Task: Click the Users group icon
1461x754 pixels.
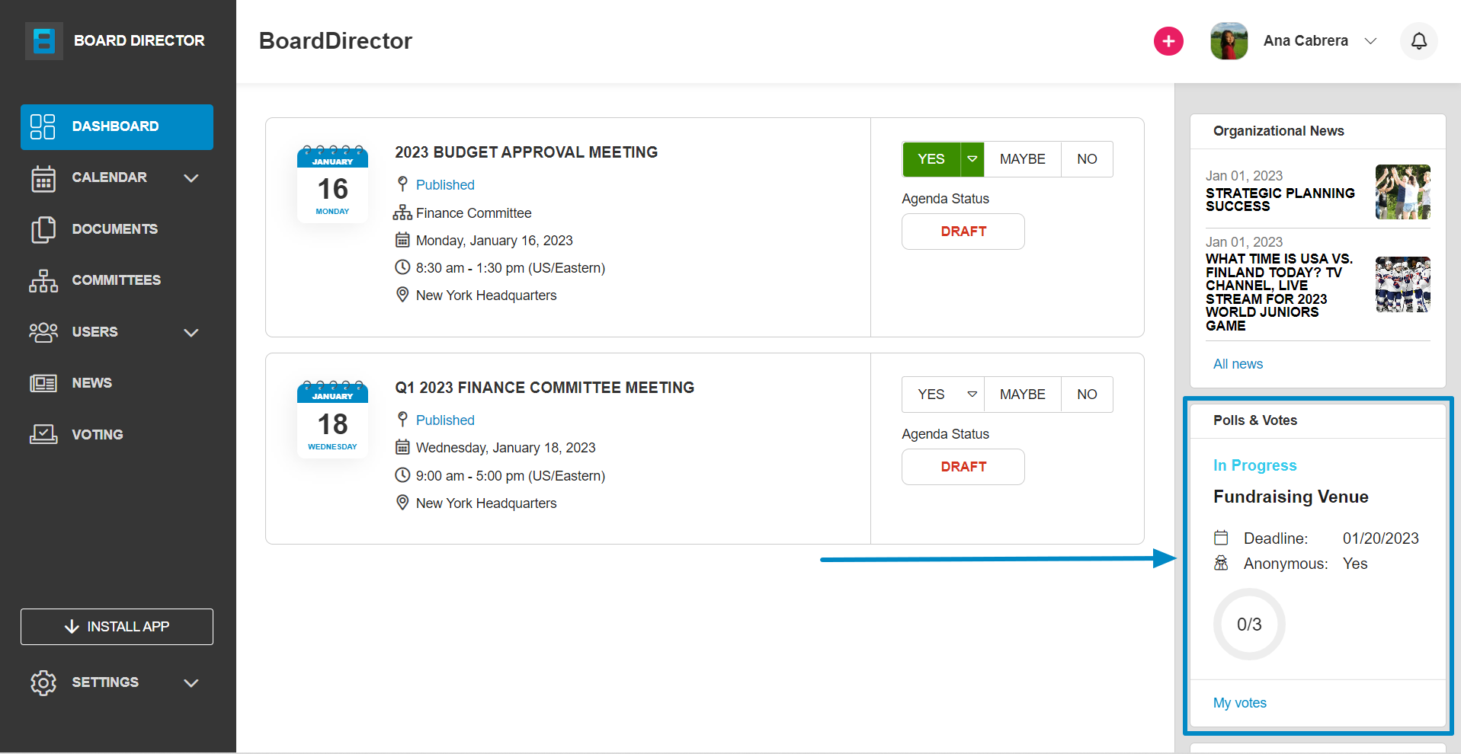Action: pos(43,332)
